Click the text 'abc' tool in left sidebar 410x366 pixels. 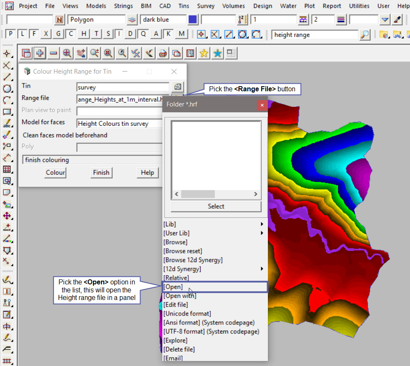[x=7, y=123]
